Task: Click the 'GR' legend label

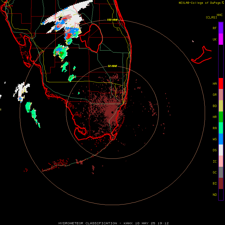Action: pos(214,95)
